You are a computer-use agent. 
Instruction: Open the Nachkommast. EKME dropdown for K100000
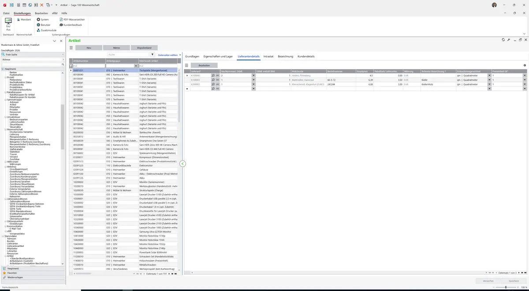point(253,76)
